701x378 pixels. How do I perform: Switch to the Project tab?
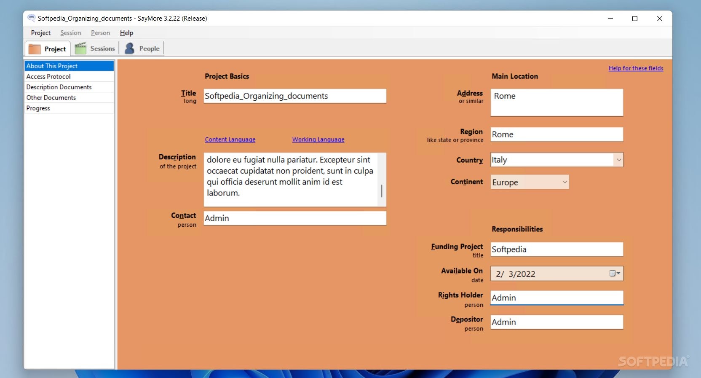48,49
